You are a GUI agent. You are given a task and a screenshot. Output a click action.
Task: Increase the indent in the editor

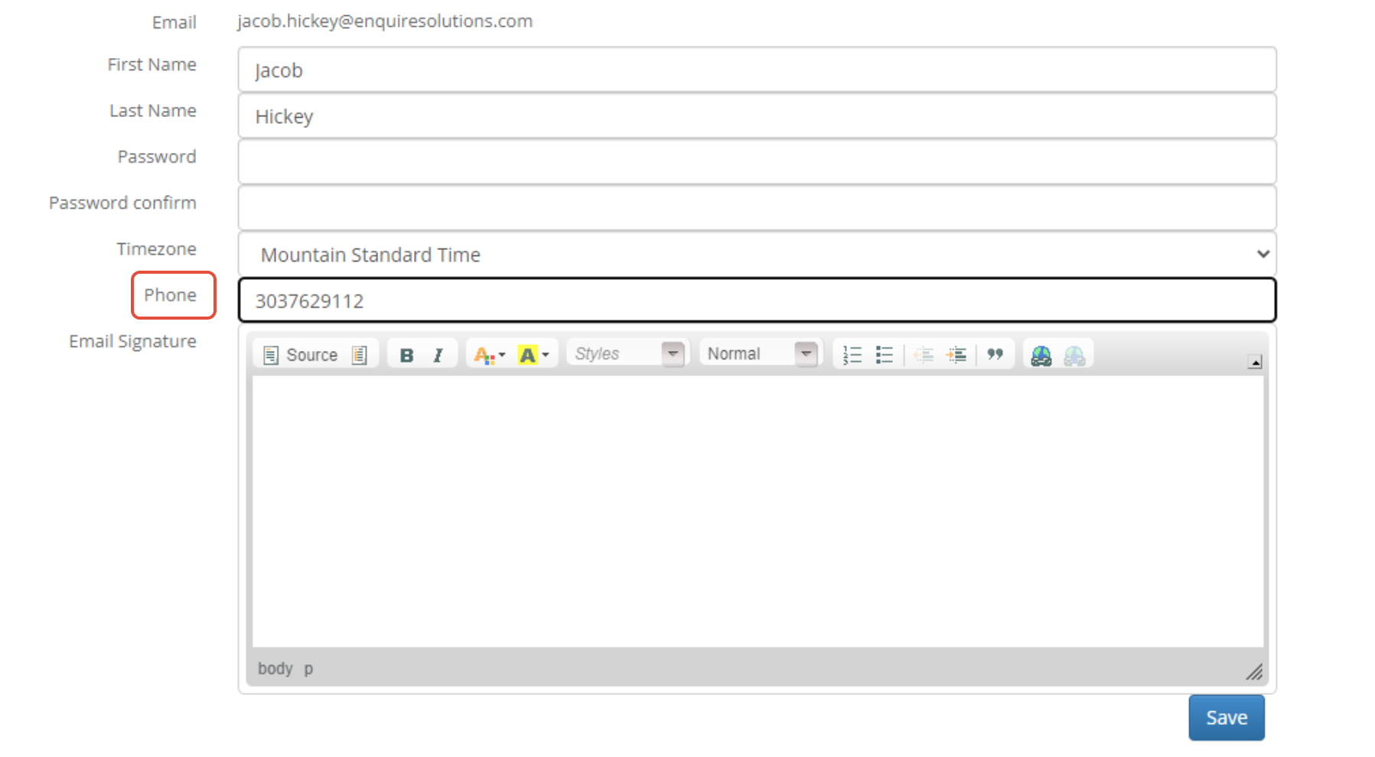956,353
